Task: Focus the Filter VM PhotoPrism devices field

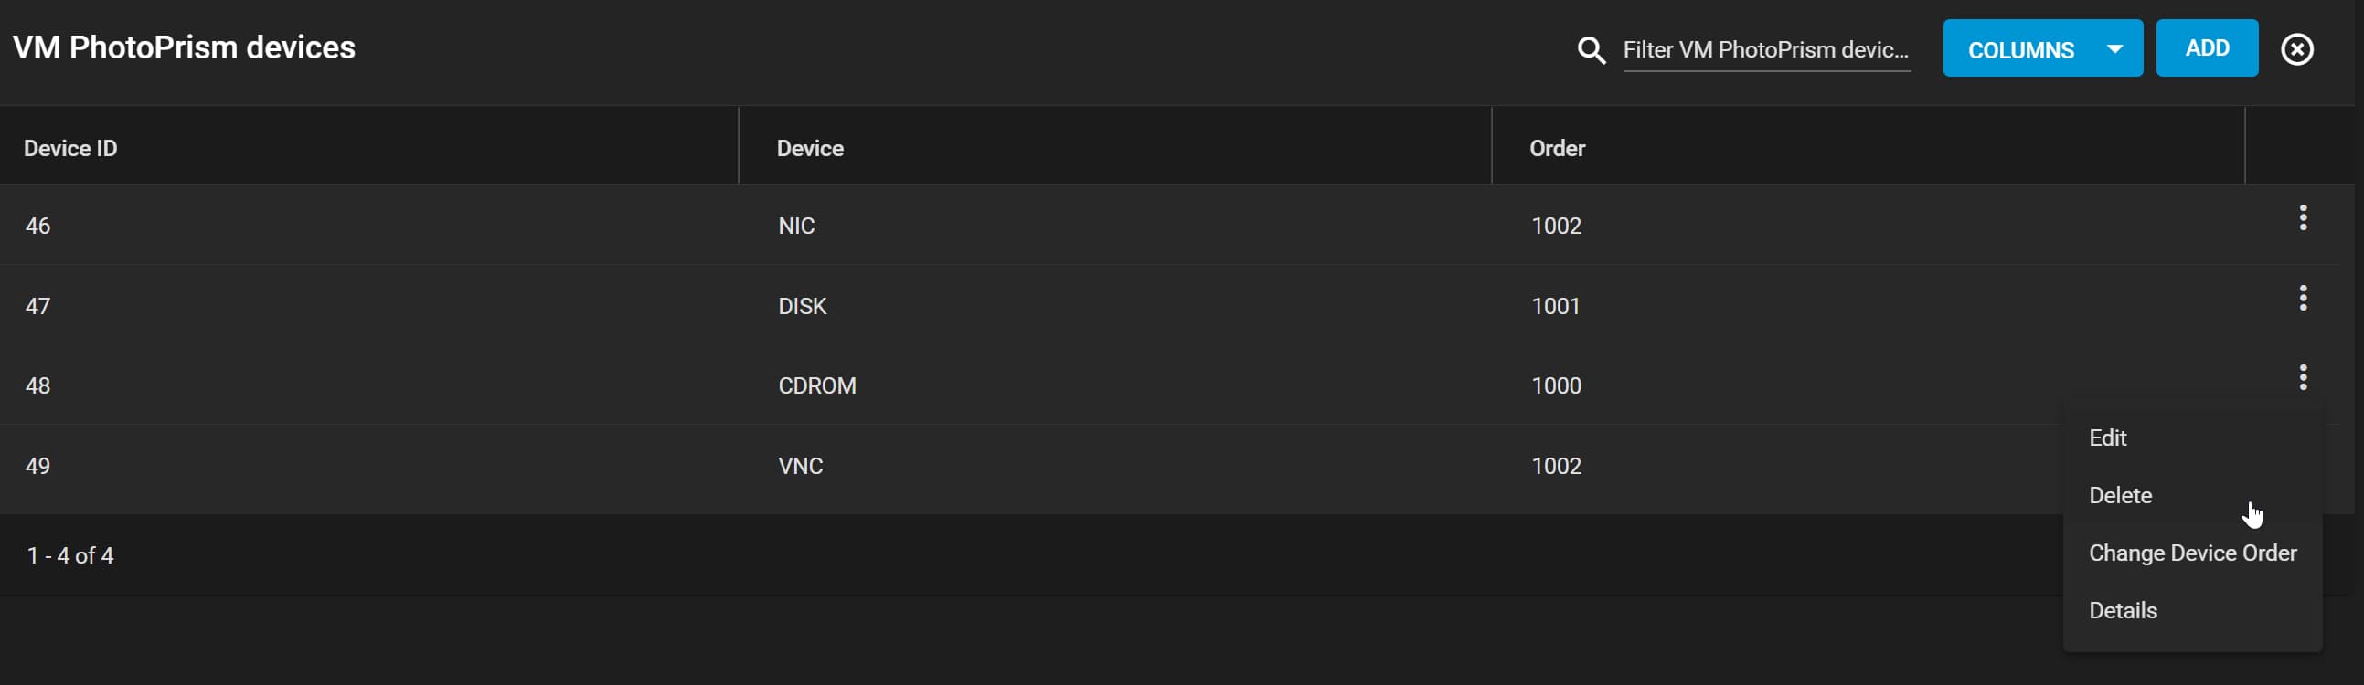Action: point(1766,49)
